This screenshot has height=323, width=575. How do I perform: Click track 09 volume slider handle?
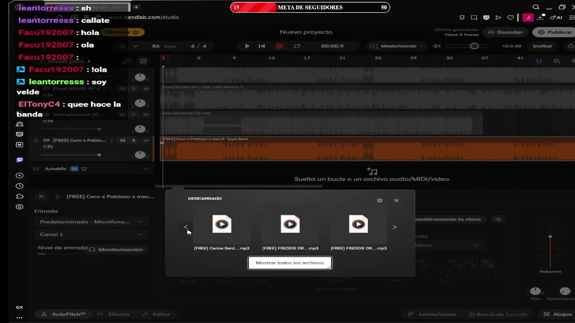pos(99,155)
